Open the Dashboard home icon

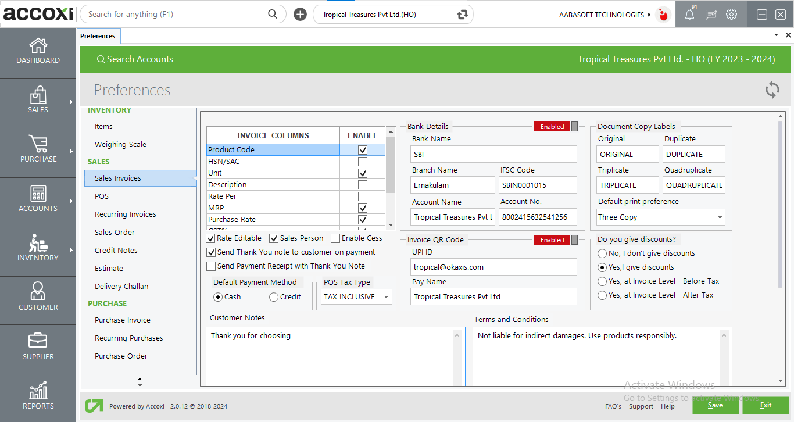(38, 46)
